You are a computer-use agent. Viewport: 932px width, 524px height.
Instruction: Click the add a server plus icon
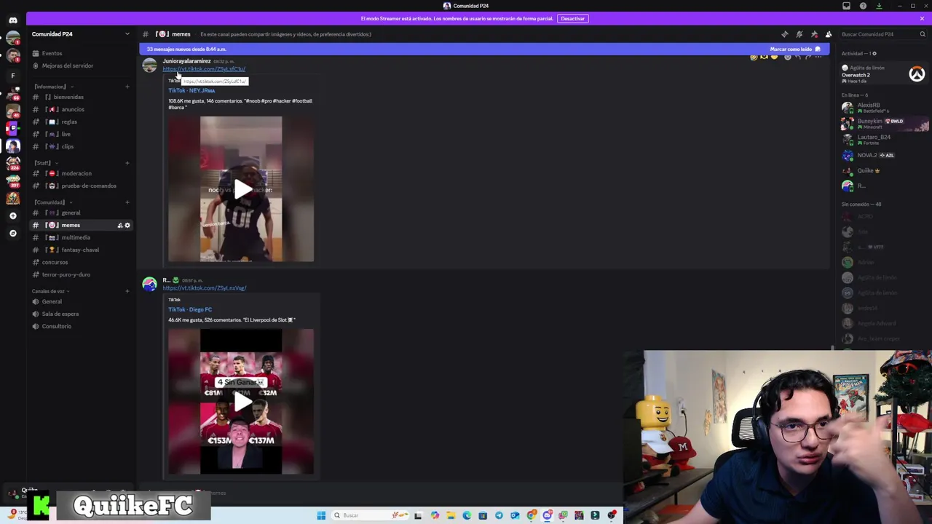[12, 215]
